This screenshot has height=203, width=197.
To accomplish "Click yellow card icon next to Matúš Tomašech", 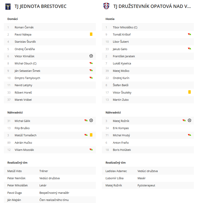I will (x=91, y=135).
